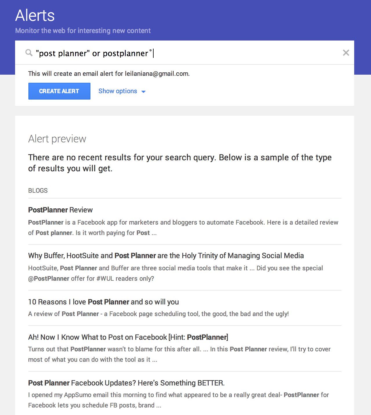Click inside the alert search query field
Viewport: 371px width, 415px height.
point(174,53)
